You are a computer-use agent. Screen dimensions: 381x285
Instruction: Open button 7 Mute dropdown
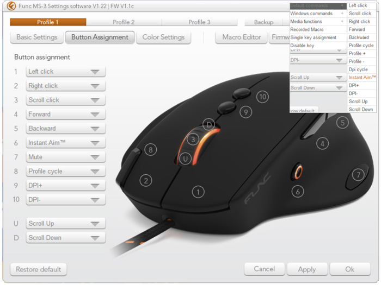click(x=66, y=157)
